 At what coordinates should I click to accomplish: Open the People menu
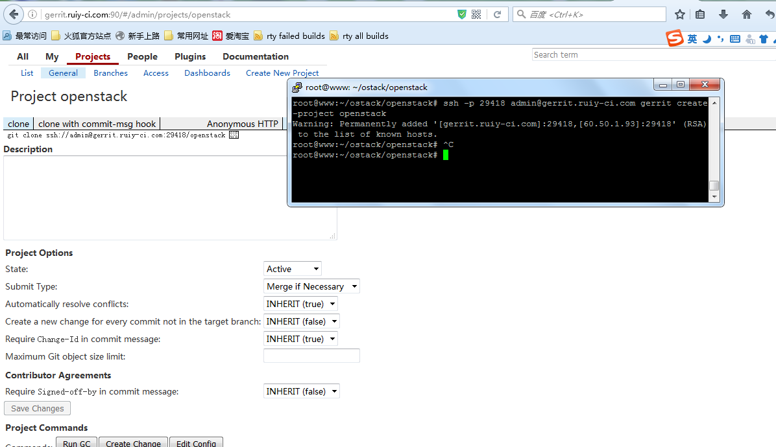coord(142,56)
